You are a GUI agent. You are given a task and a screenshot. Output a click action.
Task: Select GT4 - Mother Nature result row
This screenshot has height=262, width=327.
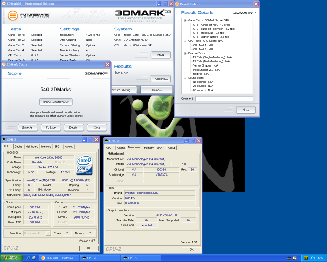tap(211, 37)
